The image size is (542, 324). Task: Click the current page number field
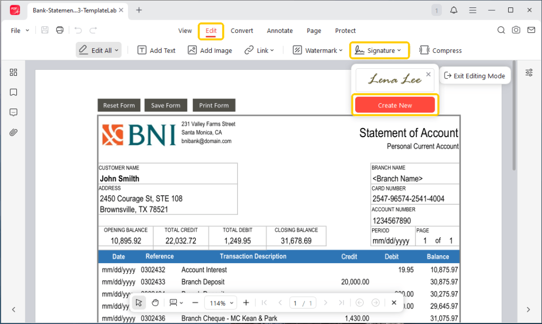click(x=295, y=303)
